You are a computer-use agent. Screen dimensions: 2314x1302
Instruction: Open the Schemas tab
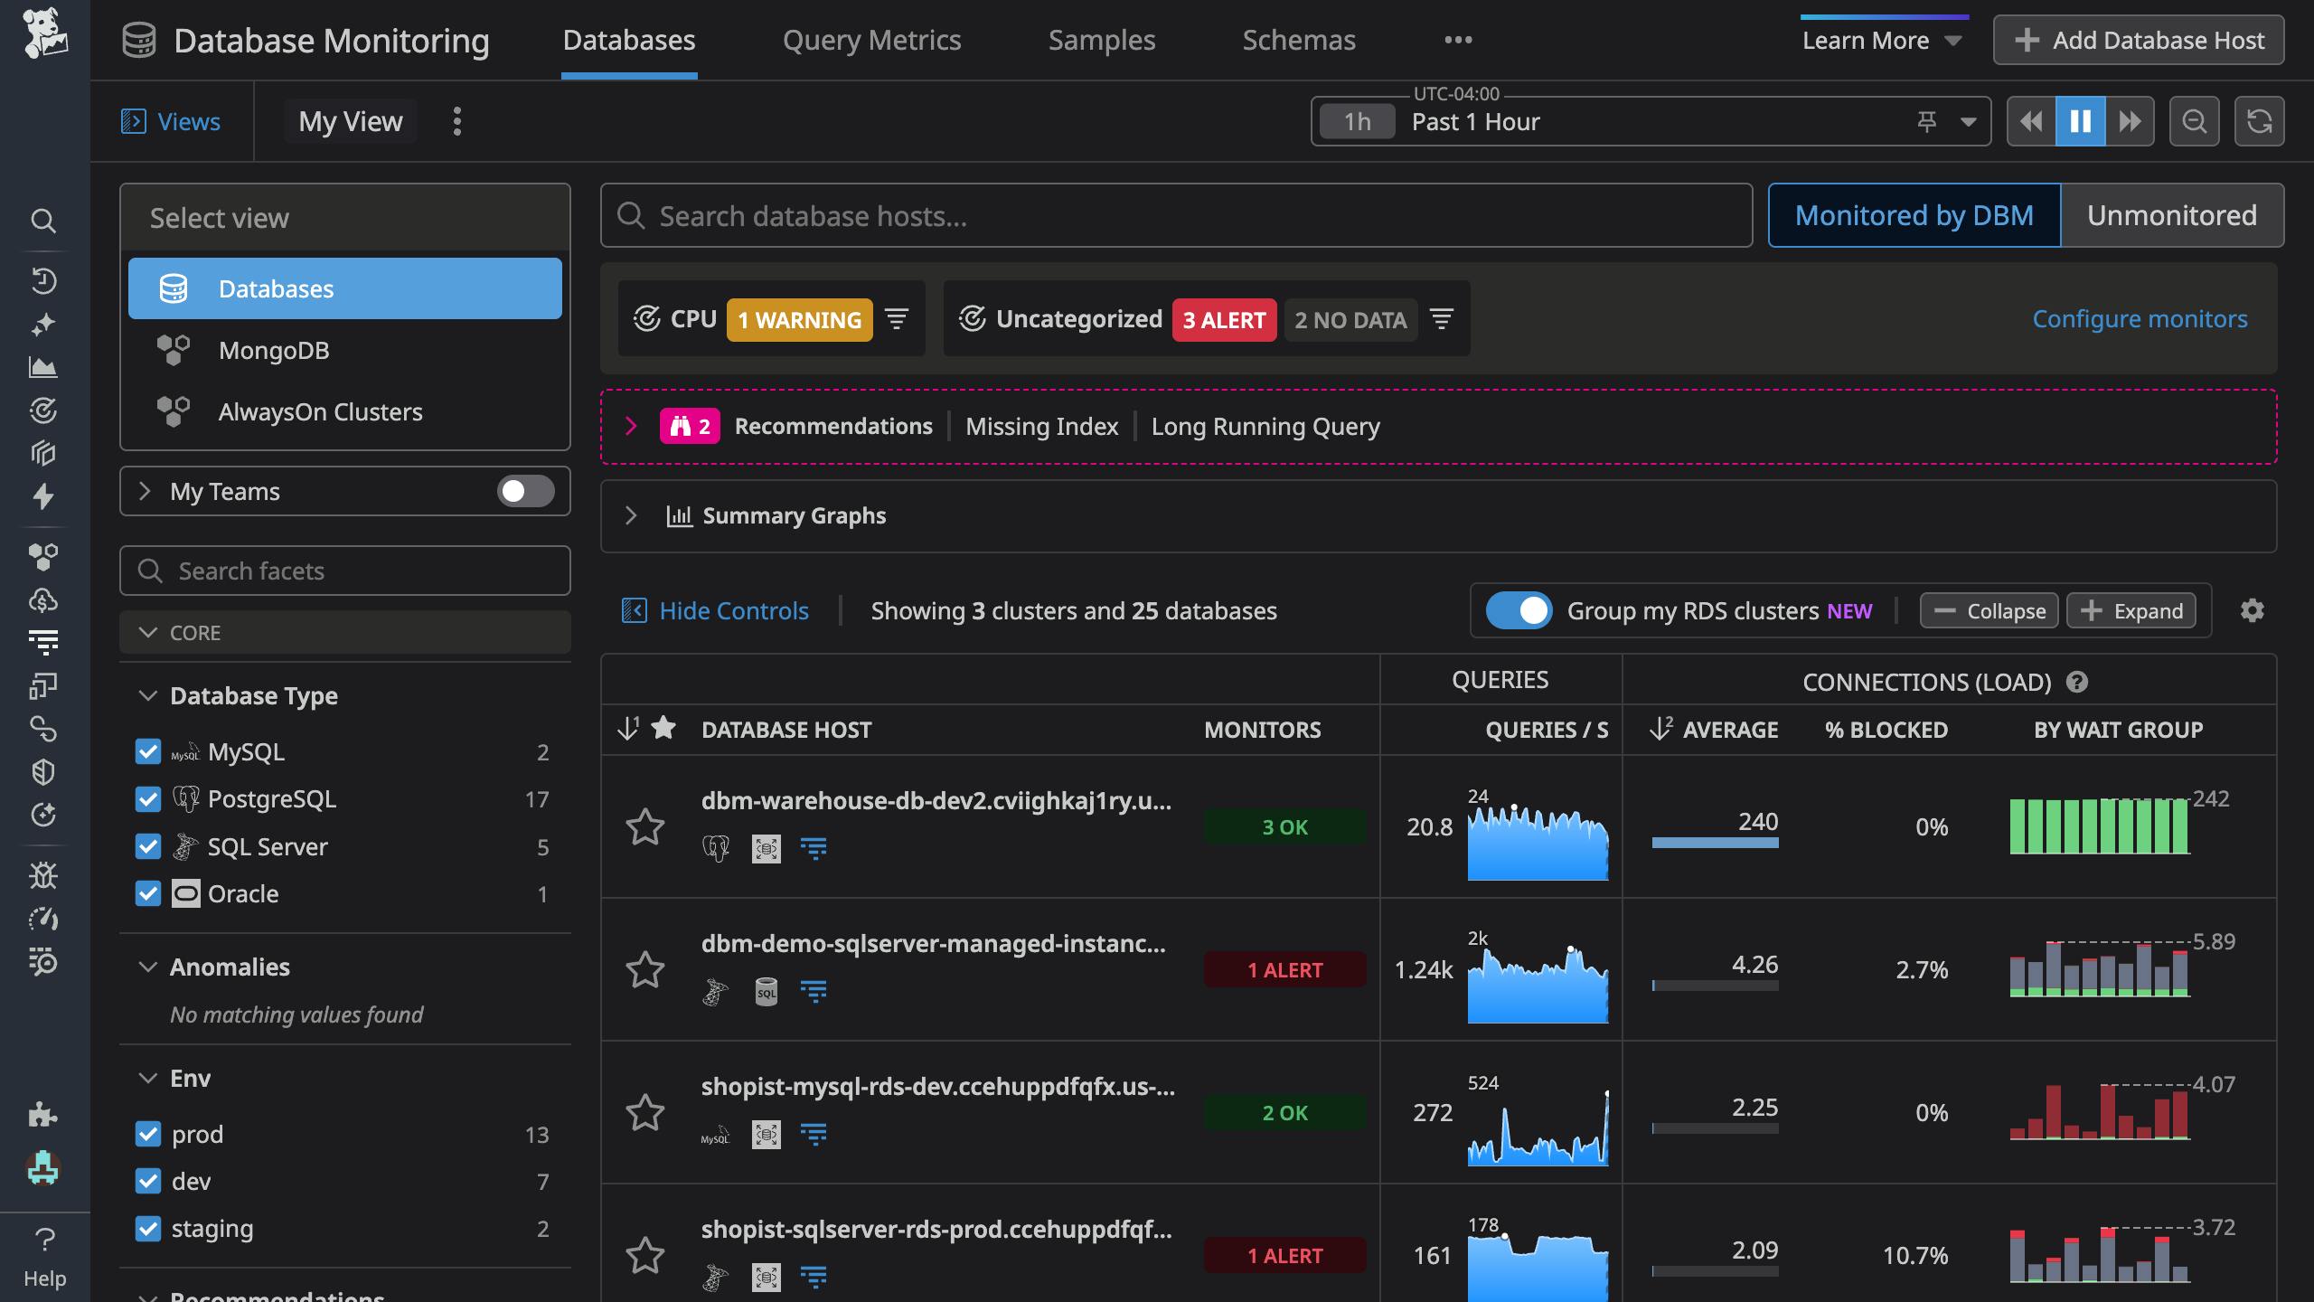(1299, 40)
